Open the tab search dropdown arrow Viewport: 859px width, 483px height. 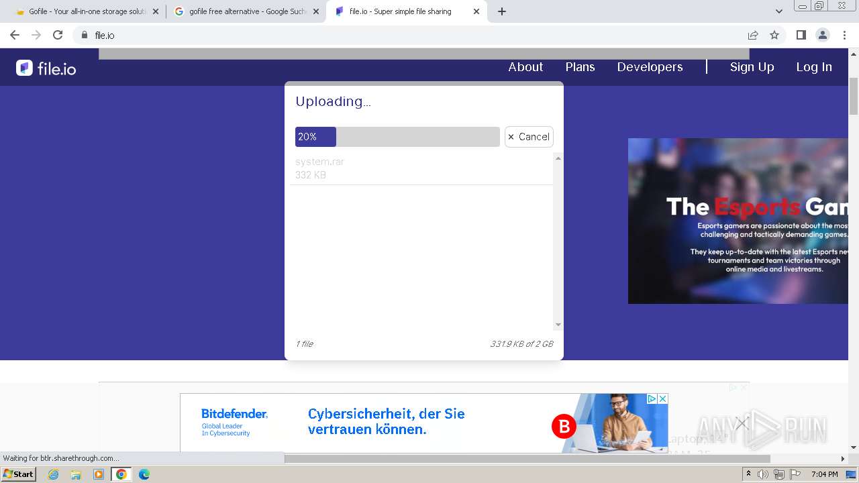778,11
